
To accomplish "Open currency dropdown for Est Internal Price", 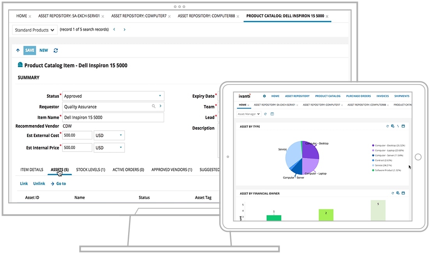I will pos(109,148).
